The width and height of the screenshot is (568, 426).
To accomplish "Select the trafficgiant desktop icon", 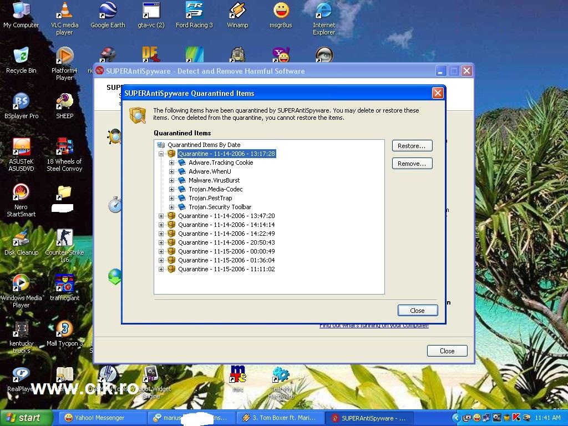I will click(x=64, y=288).
